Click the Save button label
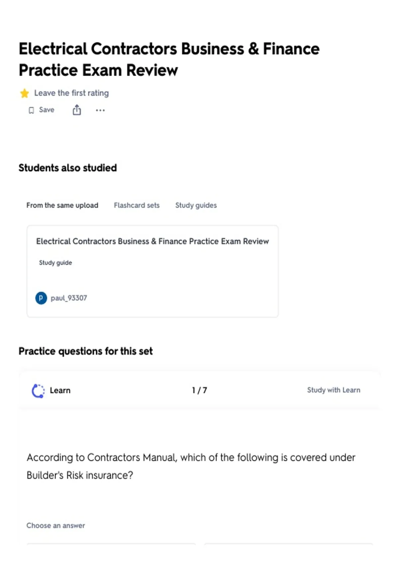The width and height of the screenshot is (399, 565). (47, 110)
